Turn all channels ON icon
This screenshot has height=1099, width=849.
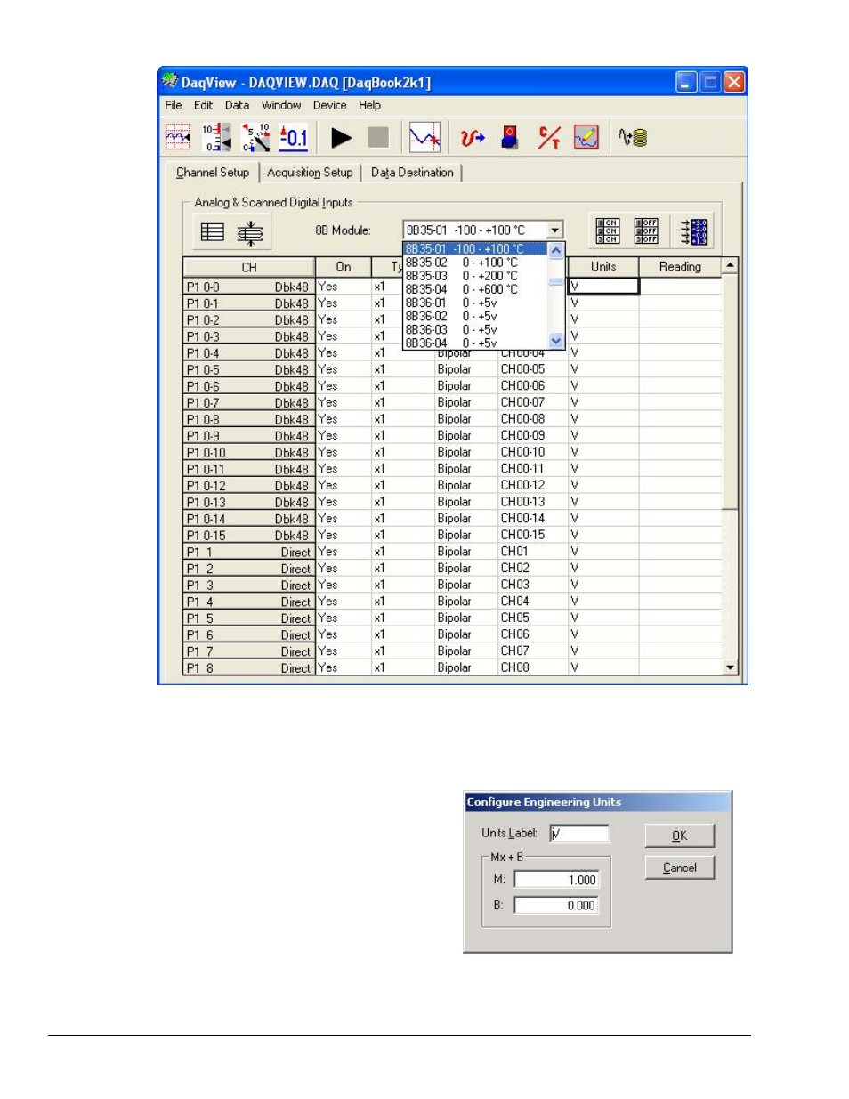click(x=607, y=231)
